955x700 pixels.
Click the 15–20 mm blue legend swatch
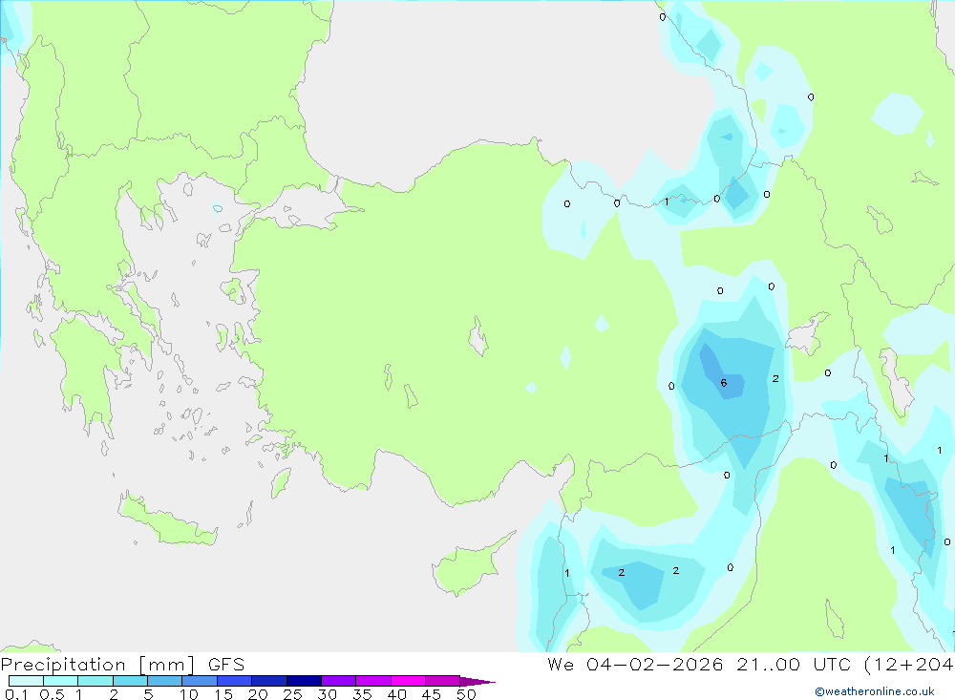235,681
